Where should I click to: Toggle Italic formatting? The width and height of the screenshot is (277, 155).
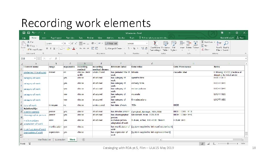pos(51,48)
